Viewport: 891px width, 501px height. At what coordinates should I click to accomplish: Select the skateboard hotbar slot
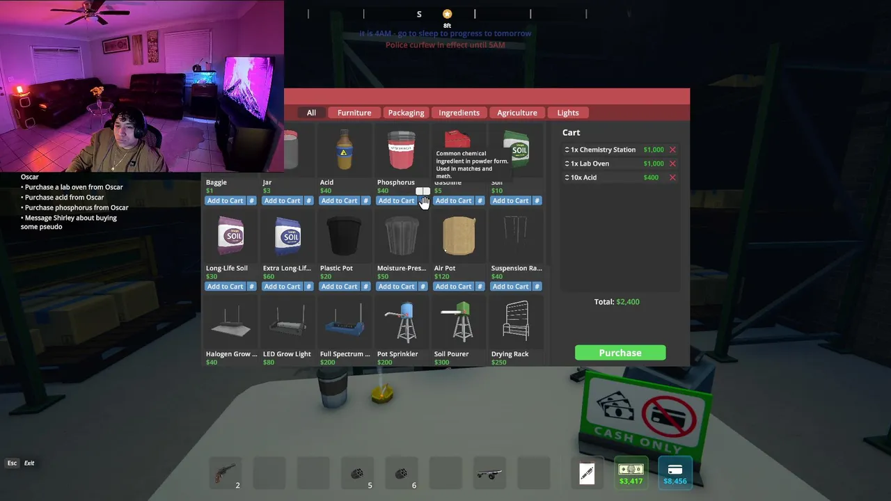click(490, 473)
